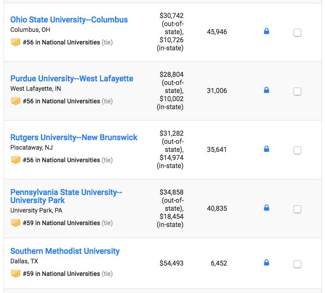Click the lock icon for Penn State
The image size is (325, 293).
[266, 208]
